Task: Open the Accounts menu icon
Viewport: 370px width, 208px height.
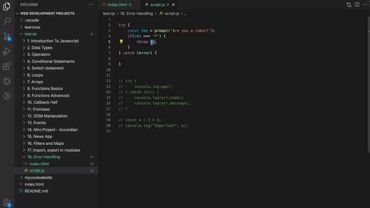Action: [6, 203]
